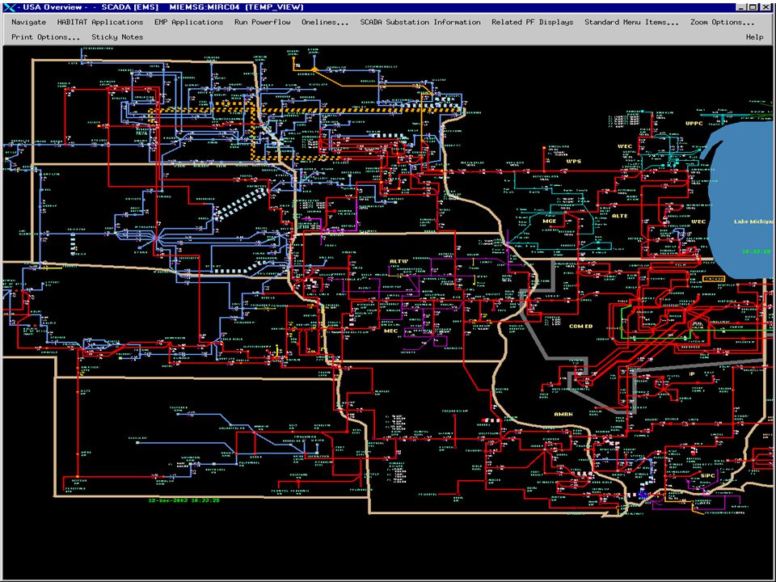Select the UPPC area label on map

694,123
